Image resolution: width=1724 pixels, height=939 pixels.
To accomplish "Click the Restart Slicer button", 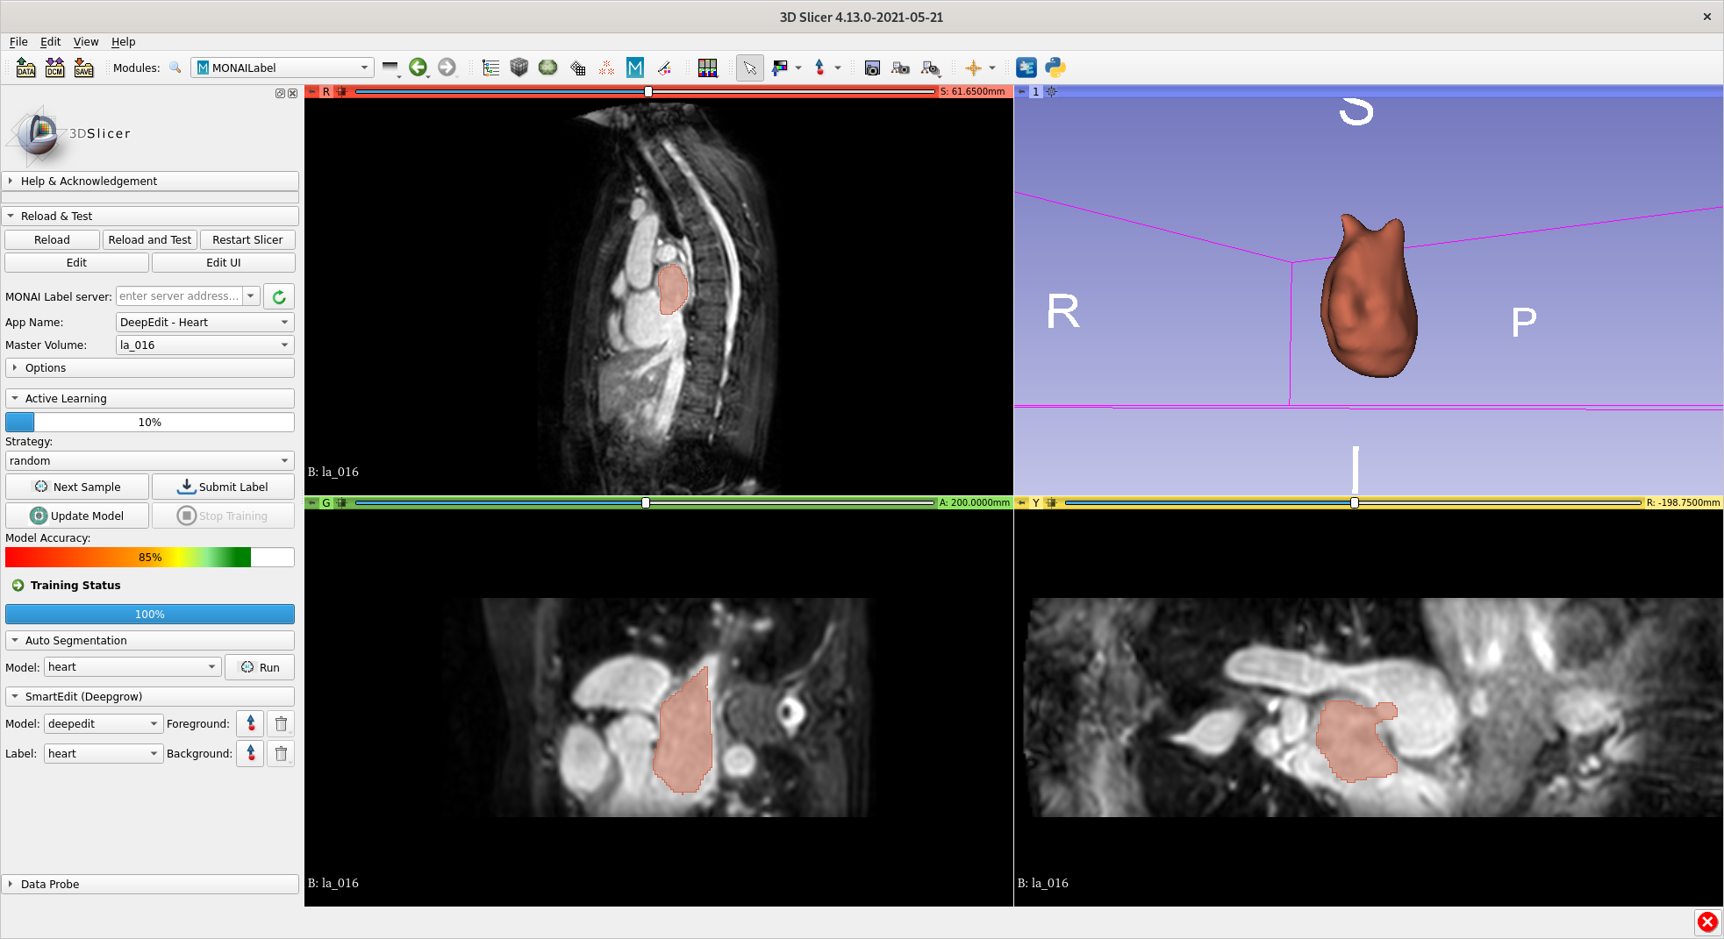I will (x=247, y=239).
